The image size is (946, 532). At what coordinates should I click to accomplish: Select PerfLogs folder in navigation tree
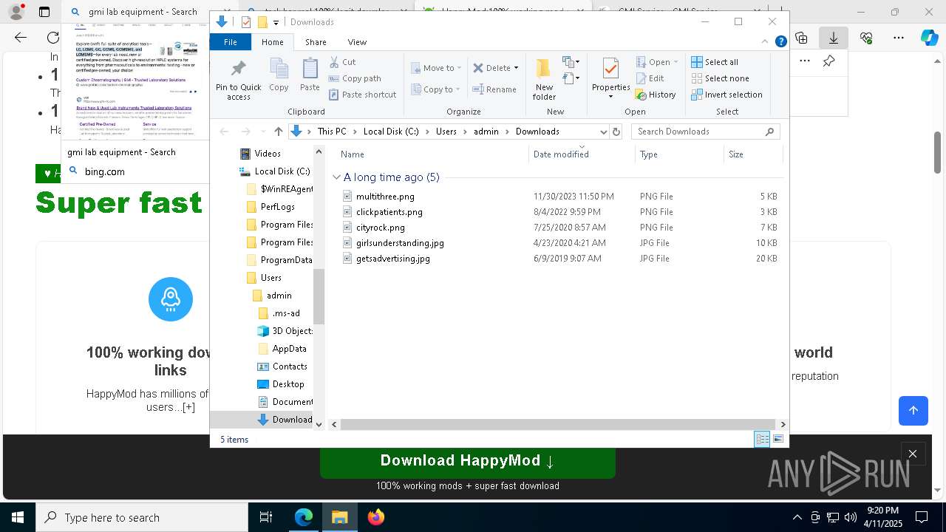tap(277, 207)
